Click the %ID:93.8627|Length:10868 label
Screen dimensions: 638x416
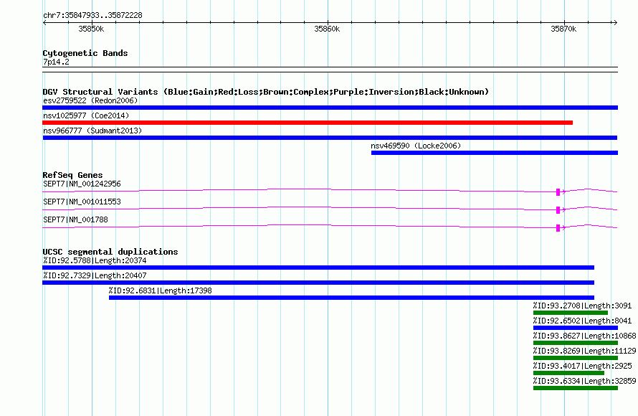click(x=585, y=336)
